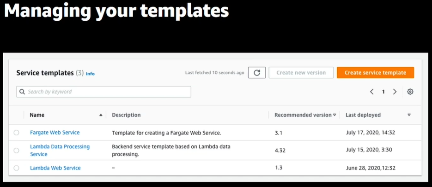Sort by Name column arrow

[x=101, y=115]
